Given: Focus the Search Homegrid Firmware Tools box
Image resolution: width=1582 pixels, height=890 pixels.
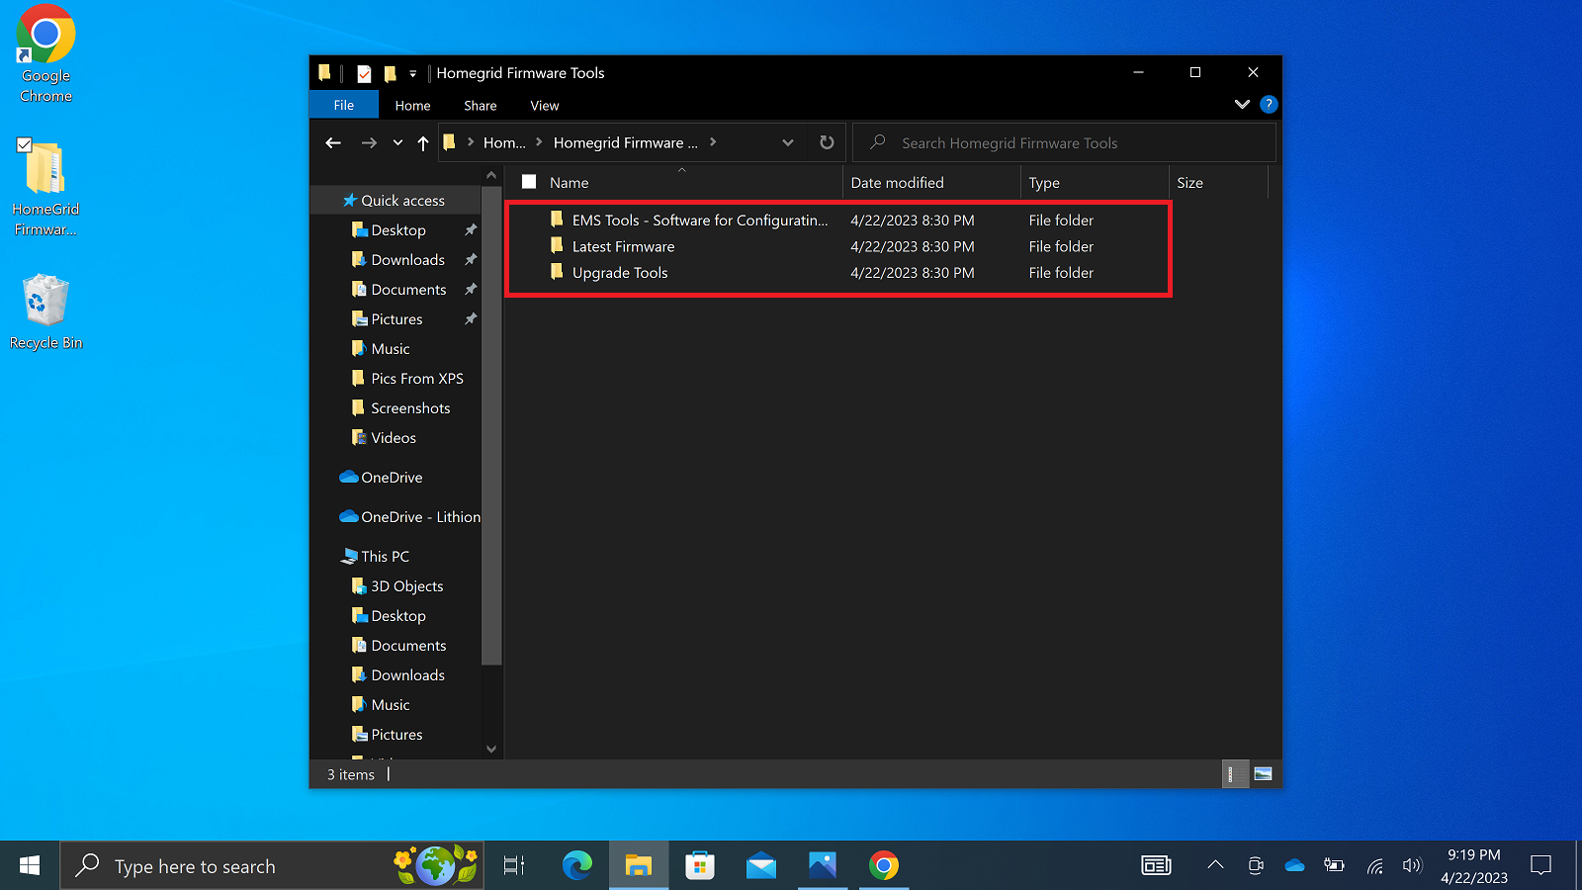Looking at the screenshot, I should click(x=1065, y=142).
